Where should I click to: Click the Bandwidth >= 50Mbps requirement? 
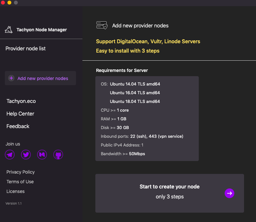pos(123,154)
